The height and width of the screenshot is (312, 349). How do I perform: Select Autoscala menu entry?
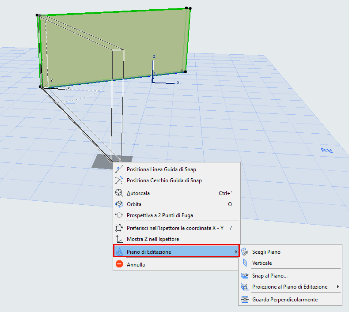[x=177, y=193]
